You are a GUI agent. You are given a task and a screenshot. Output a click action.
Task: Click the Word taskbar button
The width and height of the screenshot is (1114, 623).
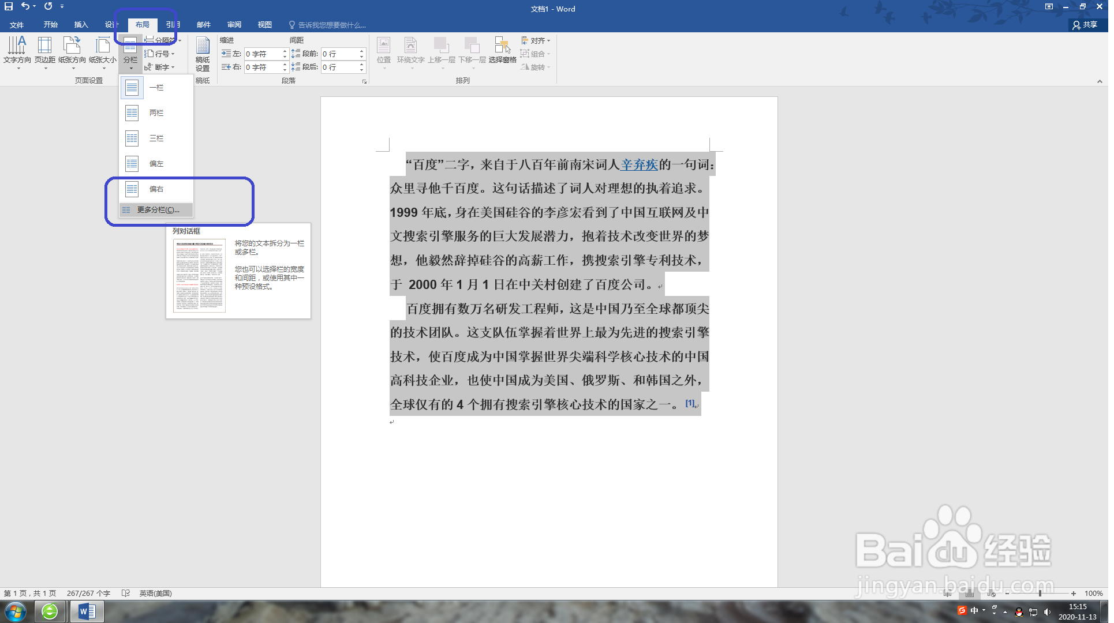pos(87,611)
